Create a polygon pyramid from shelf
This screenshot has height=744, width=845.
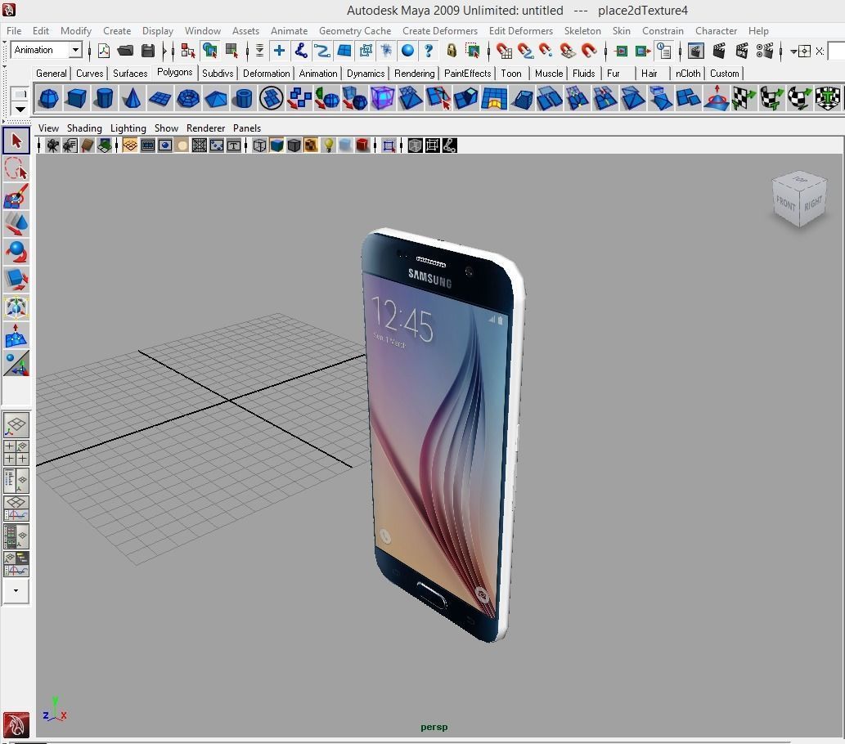tap(216, 99)
